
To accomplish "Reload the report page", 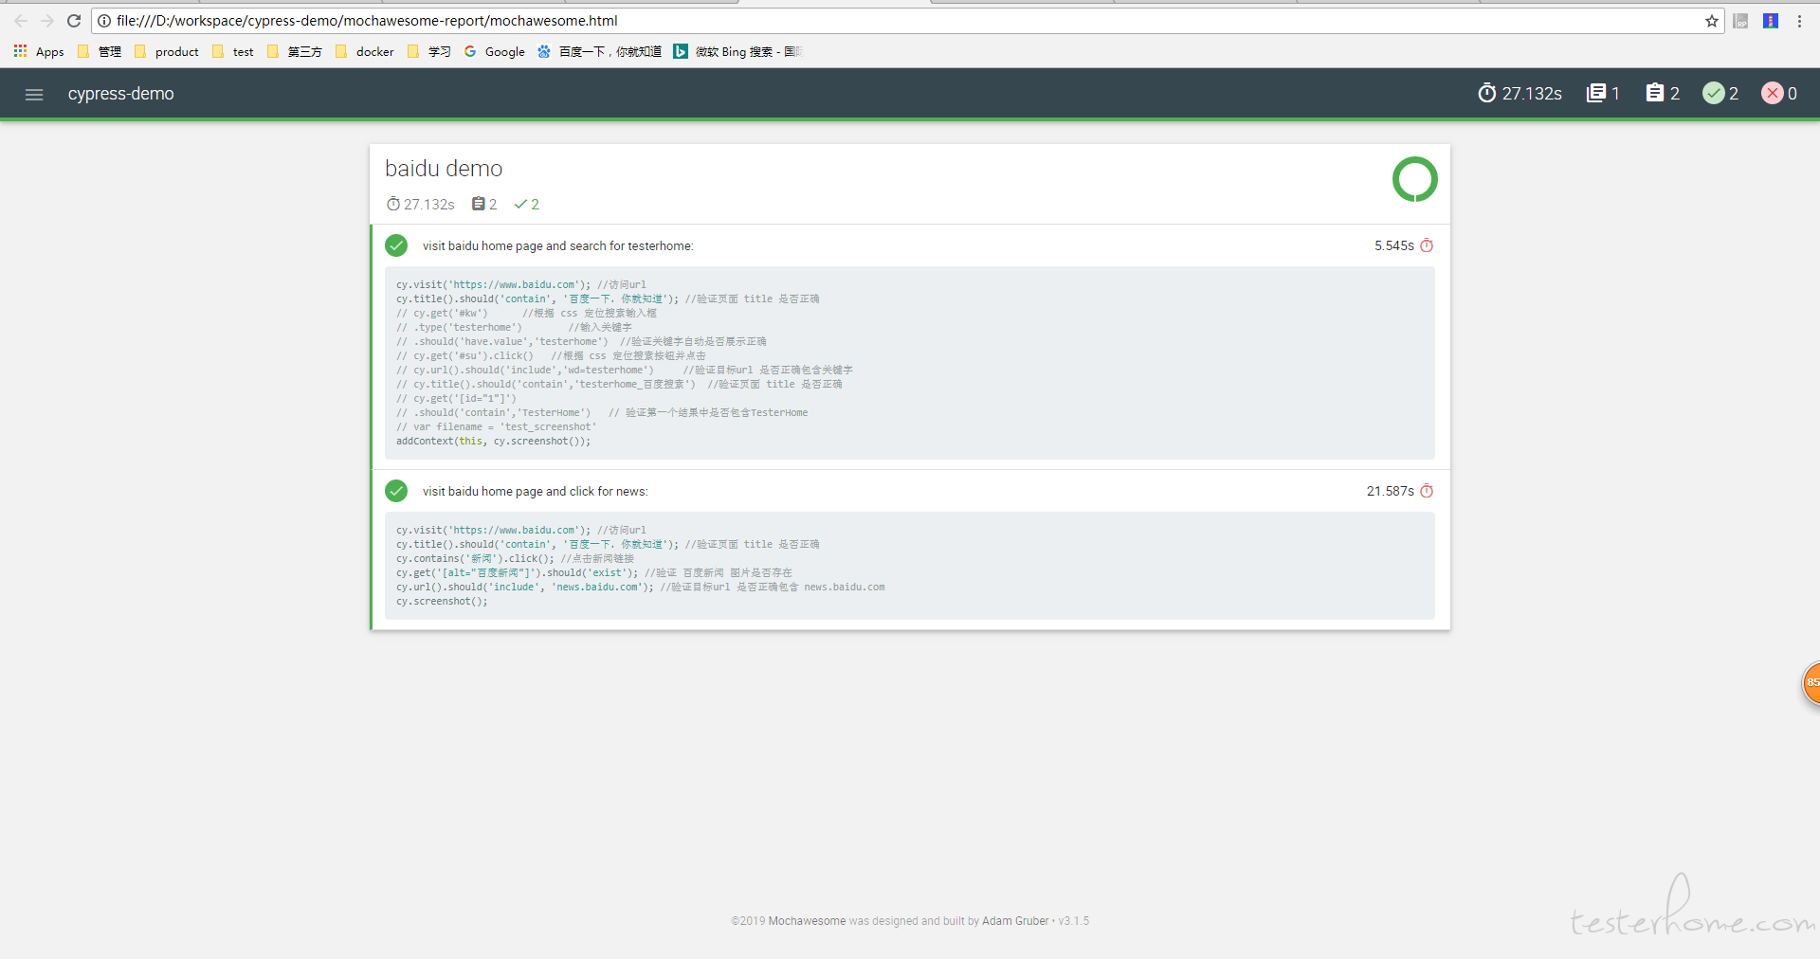I will click(x=74, y=21).
